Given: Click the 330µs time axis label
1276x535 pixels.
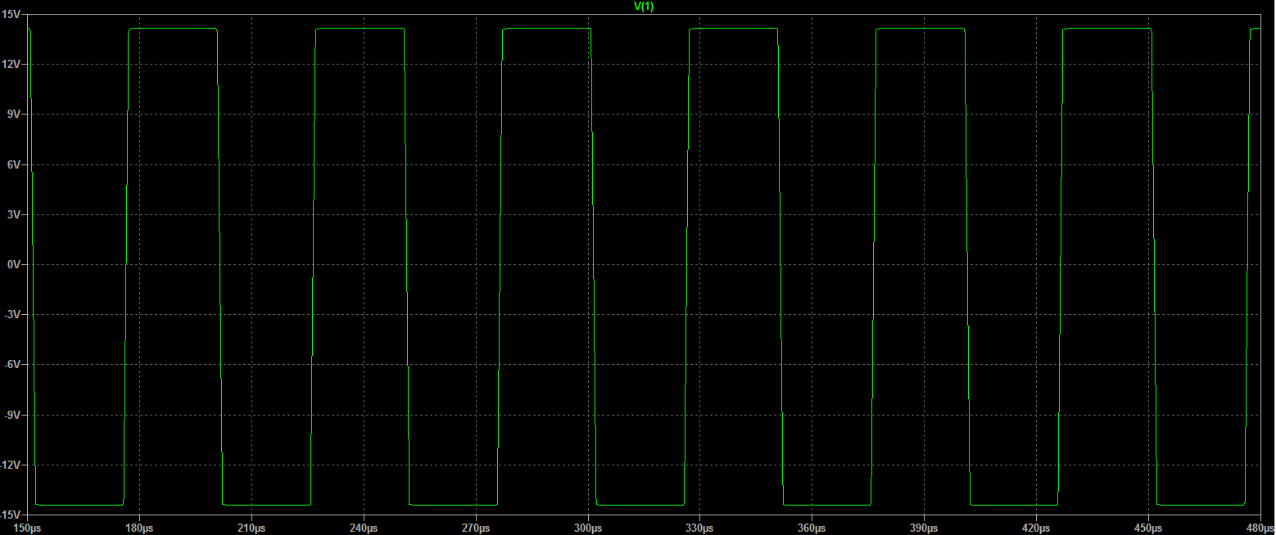Looking at the screenshot, I should pos(700,528).
